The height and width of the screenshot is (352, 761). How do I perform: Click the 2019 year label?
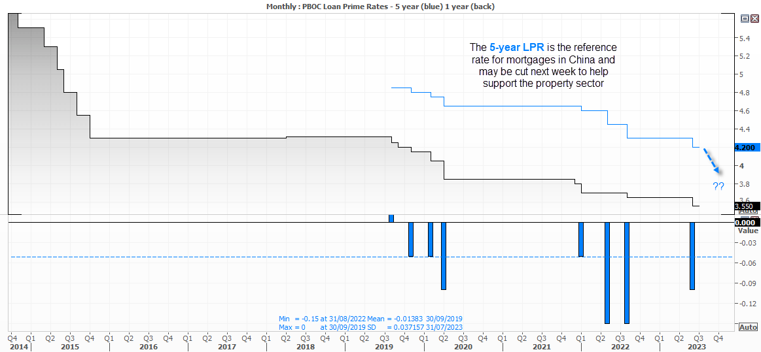(384, 347)
